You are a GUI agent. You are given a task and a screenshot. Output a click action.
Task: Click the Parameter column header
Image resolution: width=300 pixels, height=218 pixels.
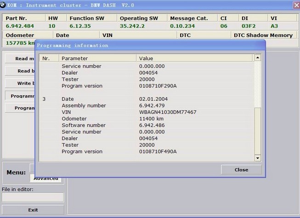(97, 58)
